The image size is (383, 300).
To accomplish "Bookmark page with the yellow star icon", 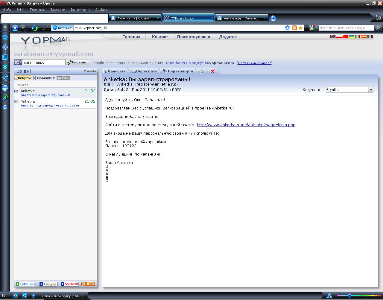I will pyautogui.click(x=301, y=28).
